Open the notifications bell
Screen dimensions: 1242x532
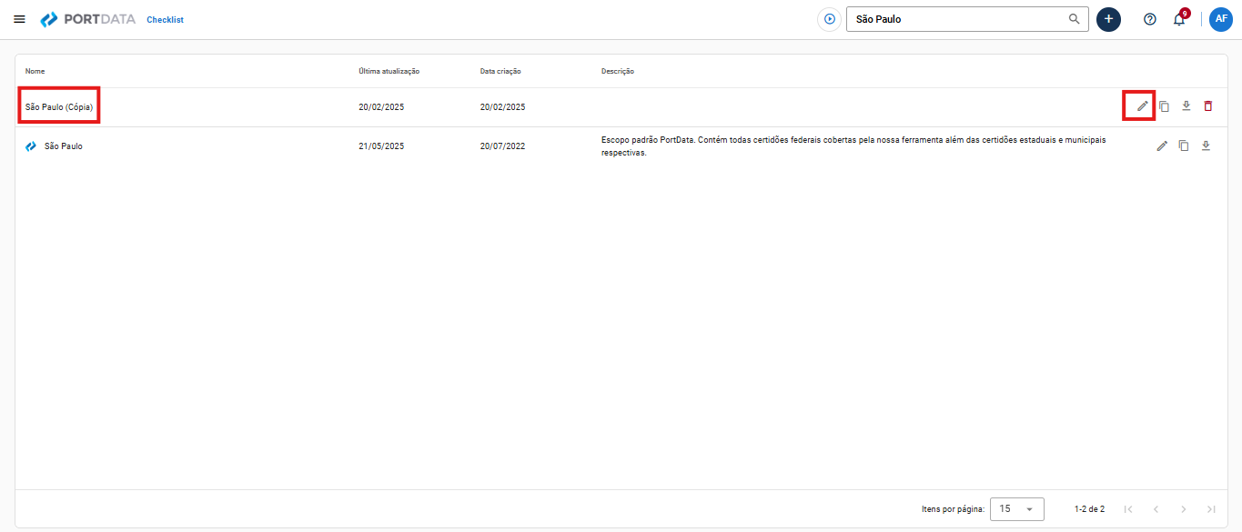1179,19
